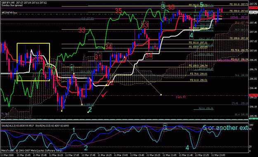This screenshot has height=157, width=258.
Task: Click the '11 Mar 22:25' time axis label
Action: 202,155
